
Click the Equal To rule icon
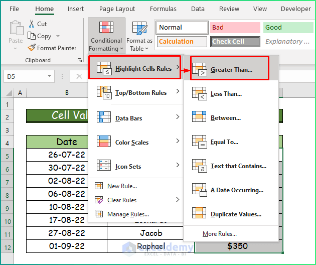tap(199, 142)
